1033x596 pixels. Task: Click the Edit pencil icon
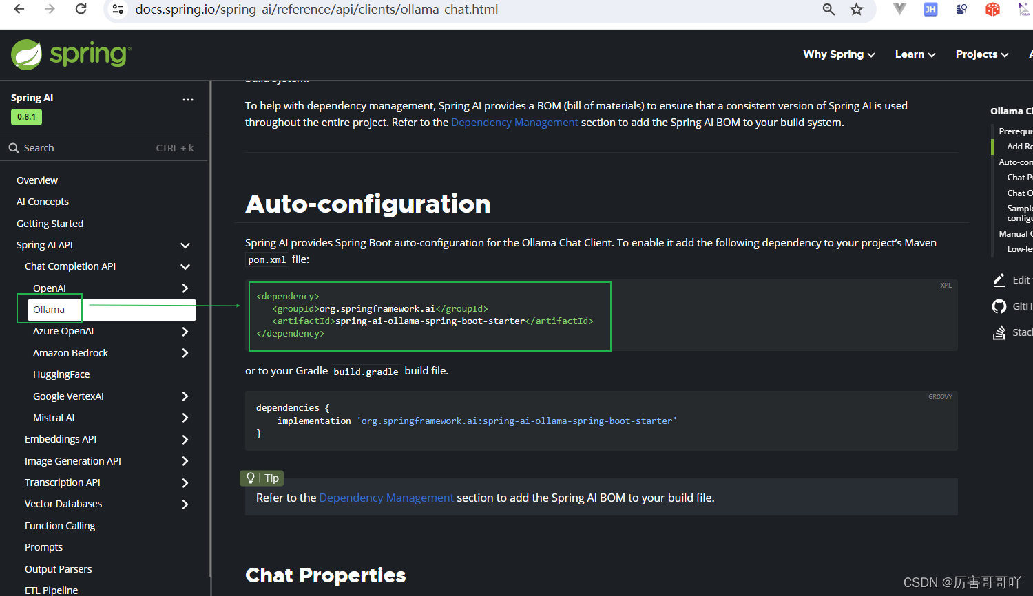(x=999, y=279)
